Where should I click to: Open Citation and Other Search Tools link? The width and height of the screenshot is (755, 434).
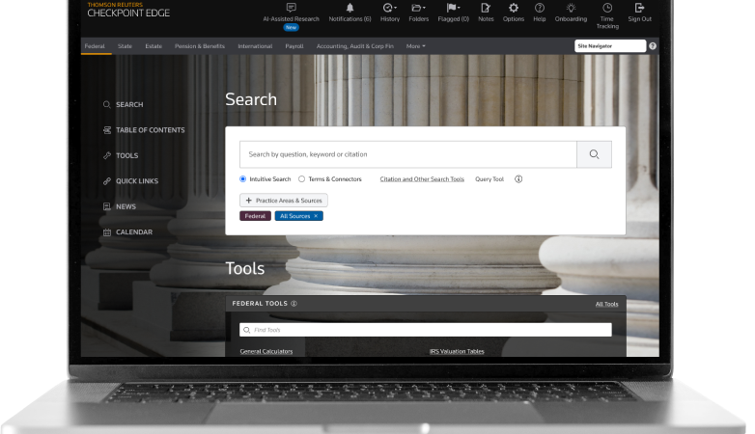pyautogui.click(x=422, y=179)
